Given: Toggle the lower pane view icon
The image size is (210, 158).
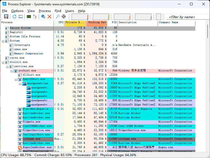Looking at the screenshot, I should click(21, 17).
